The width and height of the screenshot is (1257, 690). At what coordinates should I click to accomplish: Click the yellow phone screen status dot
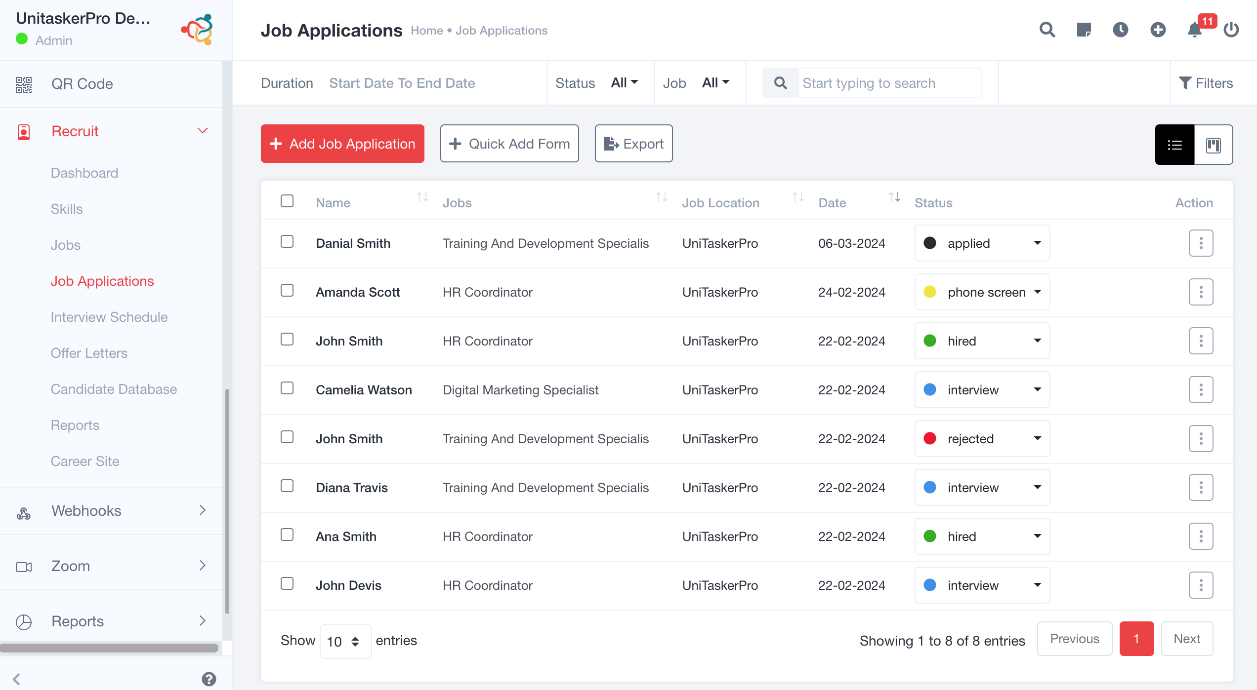click(930, 292)
